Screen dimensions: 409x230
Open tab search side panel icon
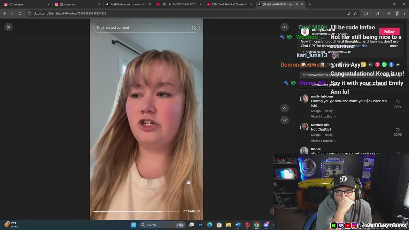pyautogui.click(x=377, y=13)
